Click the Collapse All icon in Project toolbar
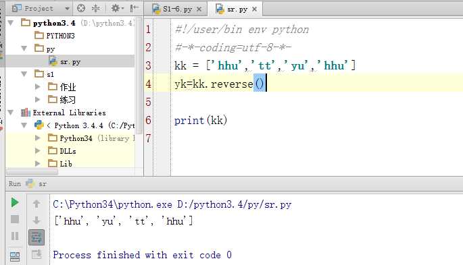 click(x=96, y=8)
